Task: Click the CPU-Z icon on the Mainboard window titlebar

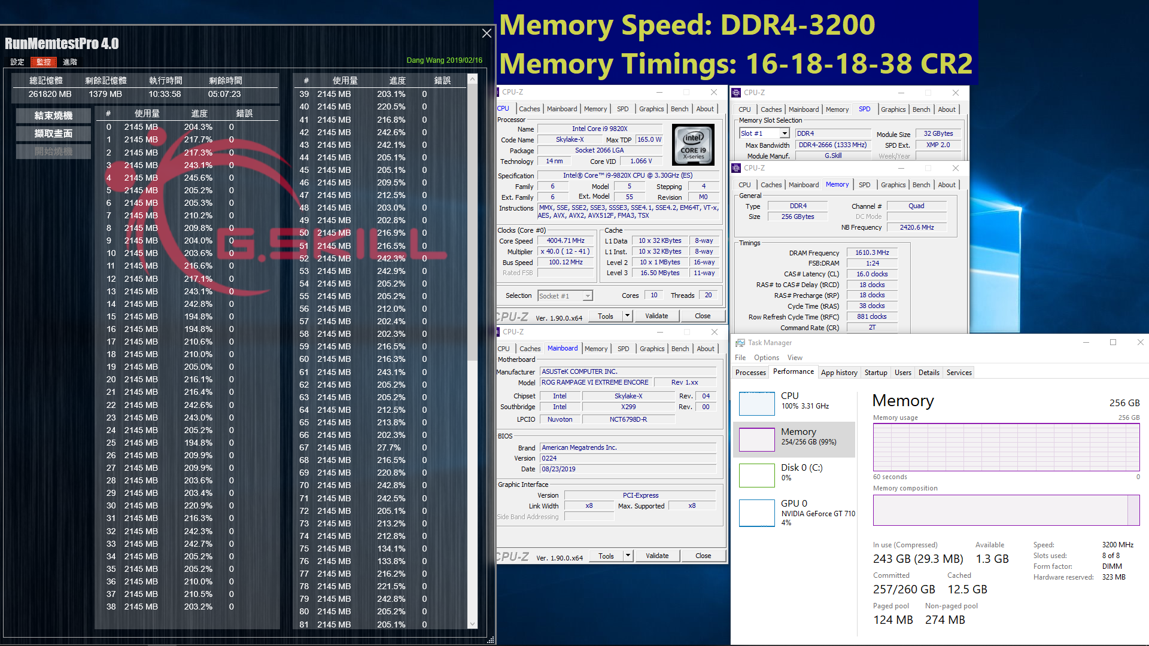Action: (498, 332)
